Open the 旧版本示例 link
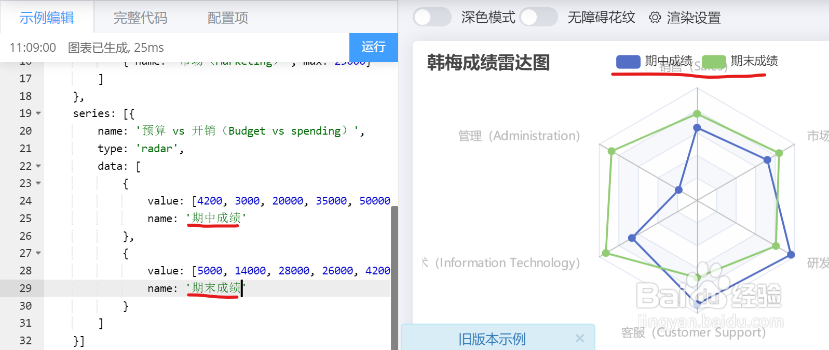The height and width of the screenshot is (350, 829). click(492, 339)
